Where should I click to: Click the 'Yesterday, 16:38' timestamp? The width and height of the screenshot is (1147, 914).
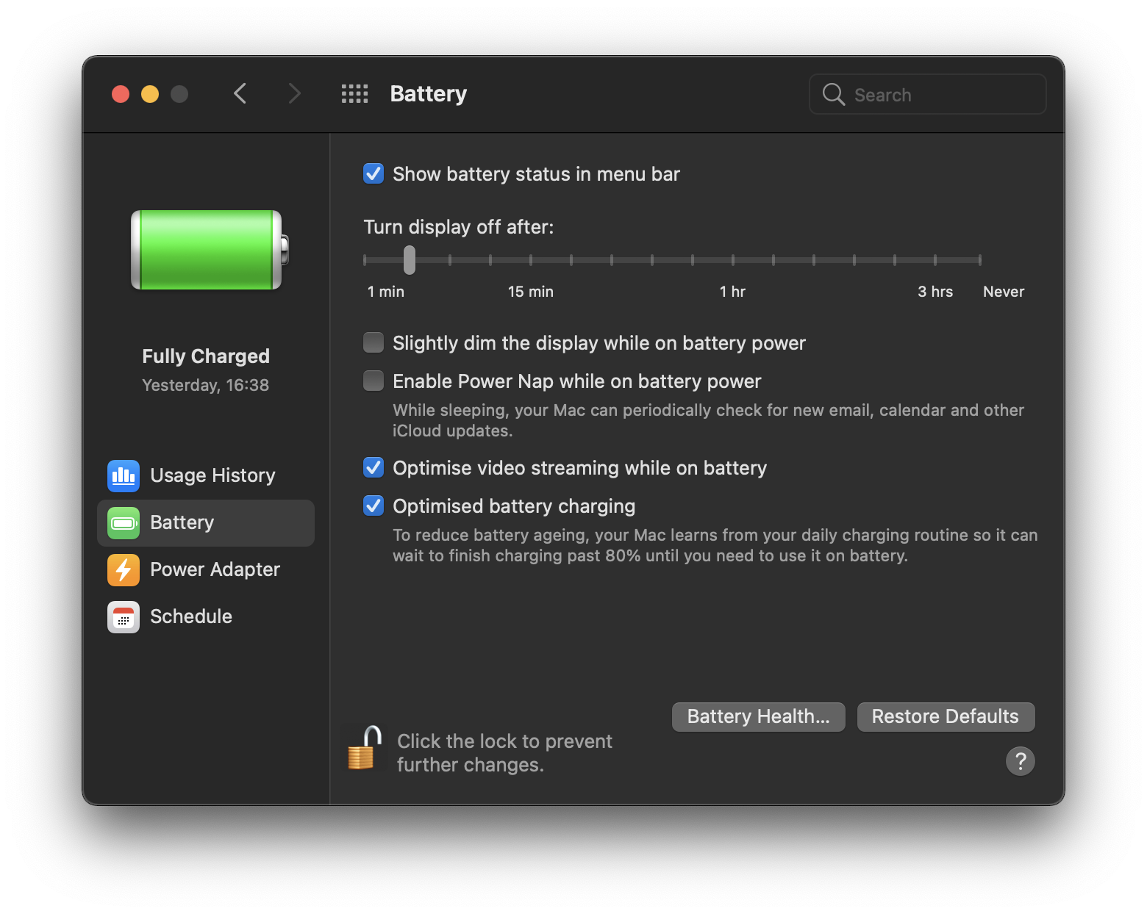click(206, 385)
